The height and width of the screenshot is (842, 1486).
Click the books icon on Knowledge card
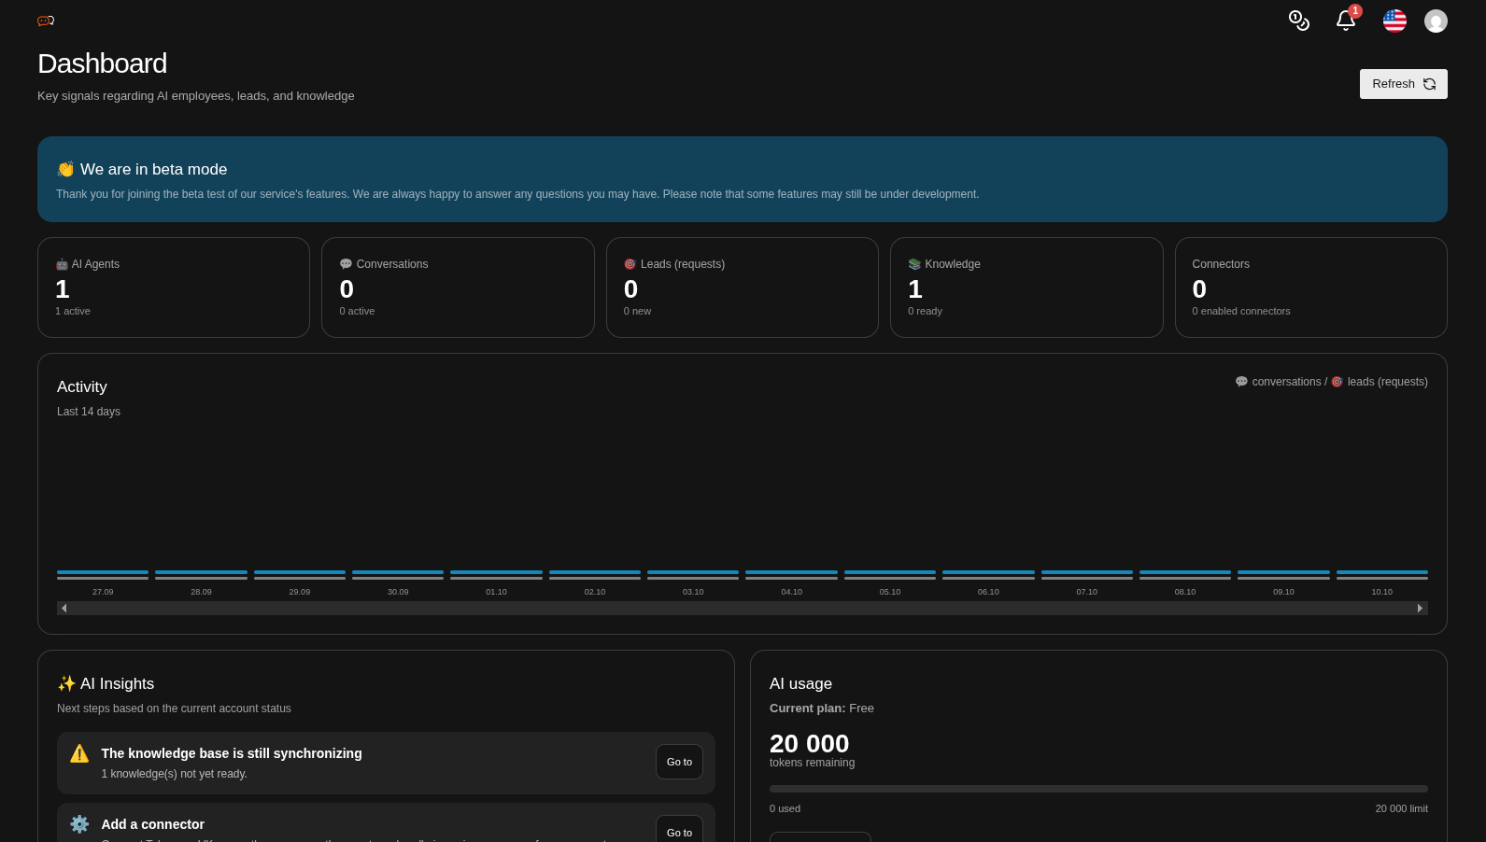[914, 264]
